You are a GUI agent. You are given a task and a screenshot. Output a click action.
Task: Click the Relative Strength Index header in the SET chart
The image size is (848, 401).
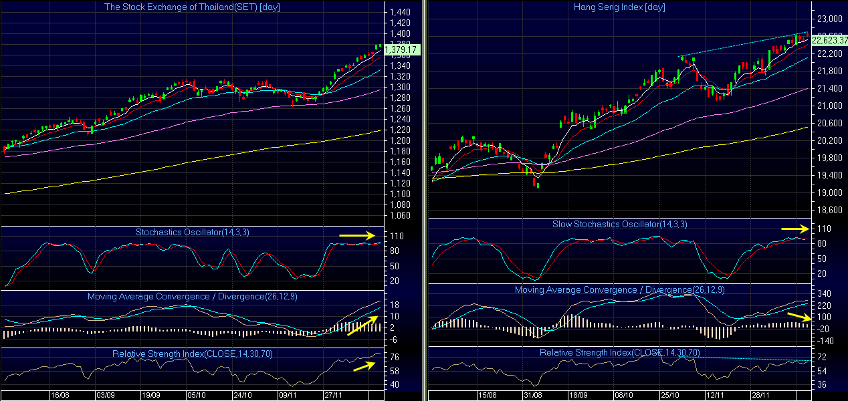tap(193, 353)
